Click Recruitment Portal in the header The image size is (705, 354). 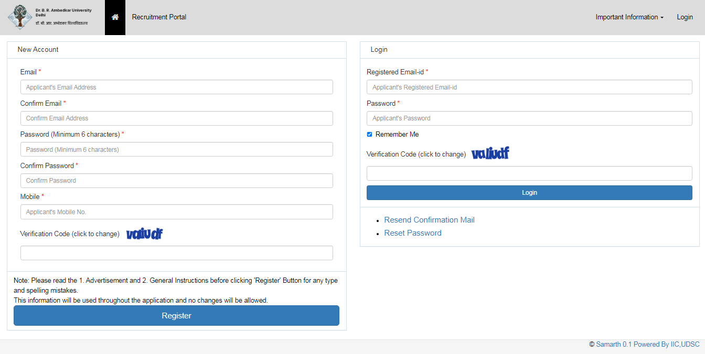click(x=159, y=17)
